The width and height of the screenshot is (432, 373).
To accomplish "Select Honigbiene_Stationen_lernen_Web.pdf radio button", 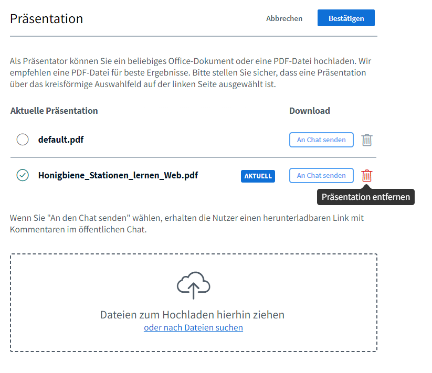I will tap(23, 176).
